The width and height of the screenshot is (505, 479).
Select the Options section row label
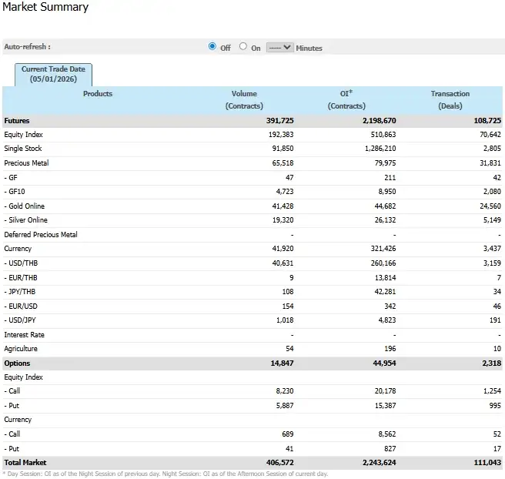(x=18, y=363)
